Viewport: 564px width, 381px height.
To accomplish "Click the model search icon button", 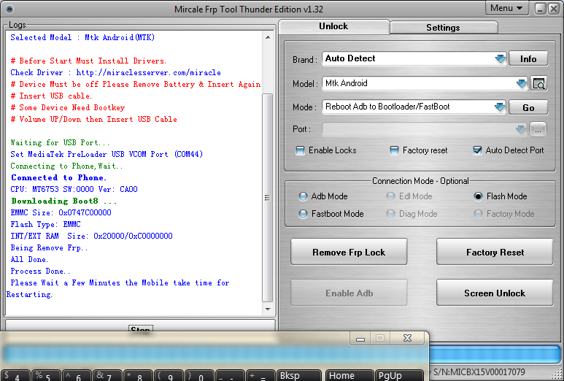I will pos(538,83).
